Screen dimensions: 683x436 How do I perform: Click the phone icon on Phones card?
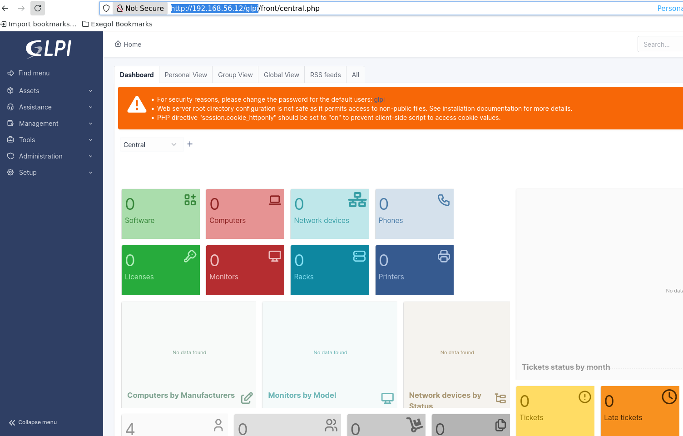click(443, 200)
